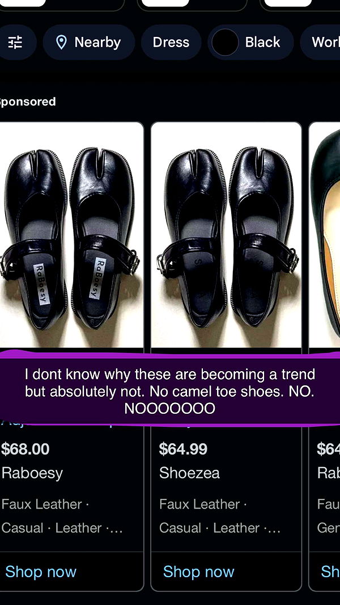Select the $68.00 price on Raboesy card

click(x=25, y=449)
